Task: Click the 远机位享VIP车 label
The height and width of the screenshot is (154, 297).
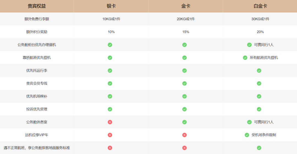Action: (37, 135)
